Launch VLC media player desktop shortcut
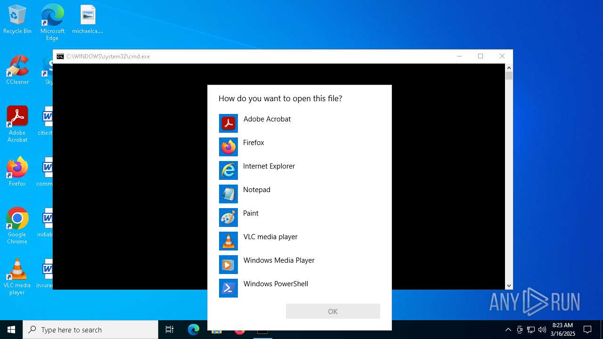Viewport: 603px width, 339px height. point(17,277)
